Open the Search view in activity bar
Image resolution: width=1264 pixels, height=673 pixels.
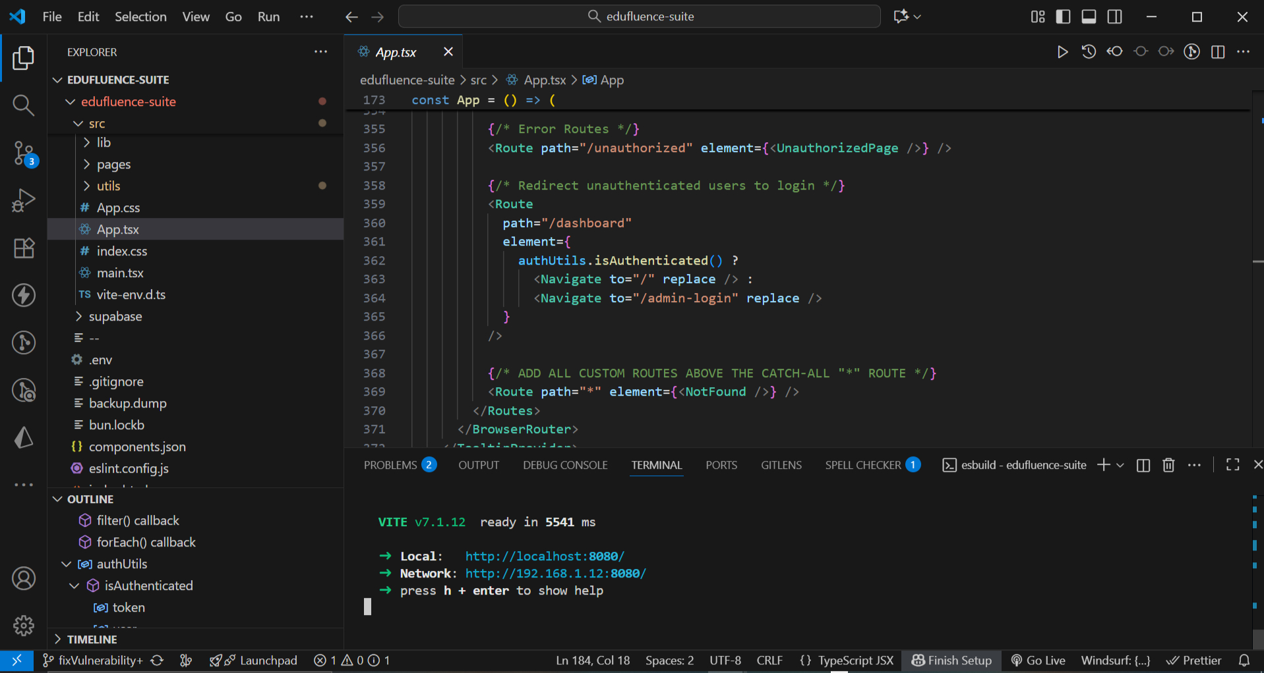pyautogui.click(x=23, y=105)
